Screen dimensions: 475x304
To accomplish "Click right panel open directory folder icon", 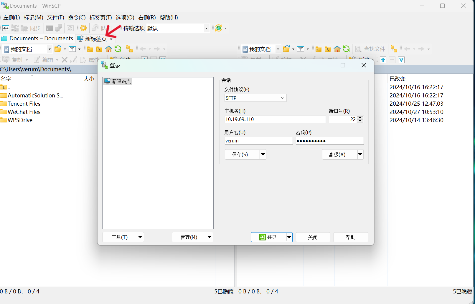I will [x=286, y=49].
